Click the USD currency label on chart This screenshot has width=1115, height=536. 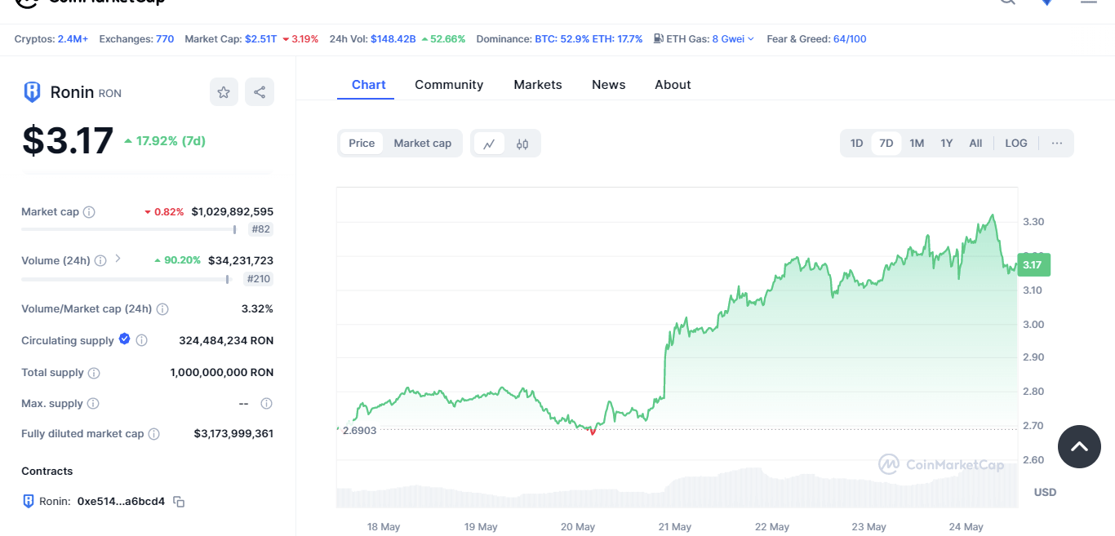click(x=1045, y=492)
